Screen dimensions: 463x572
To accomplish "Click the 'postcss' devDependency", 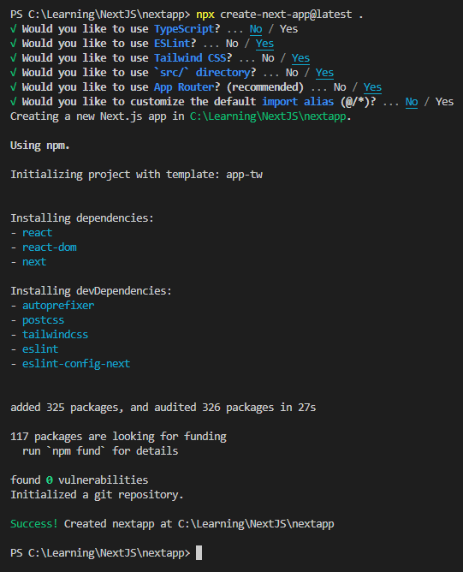I will tap(43, 320).
